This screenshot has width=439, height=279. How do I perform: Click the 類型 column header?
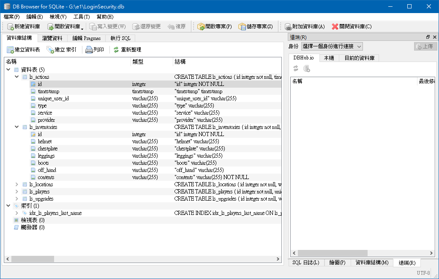tap(152, 62)
